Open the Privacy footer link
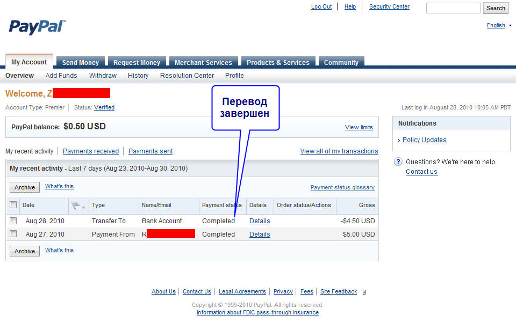This screenshot has height=323, width=516. coord(283,291)
